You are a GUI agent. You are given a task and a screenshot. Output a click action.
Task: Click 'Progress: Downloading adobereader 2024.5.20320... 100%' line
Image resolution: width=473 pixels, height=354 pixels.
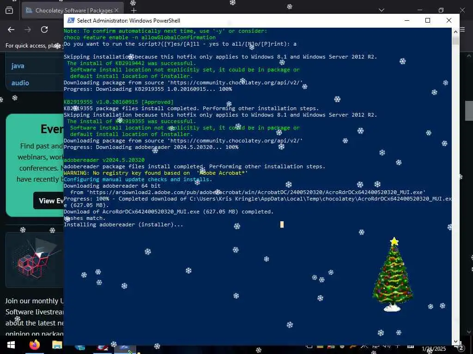pos(151,147)
